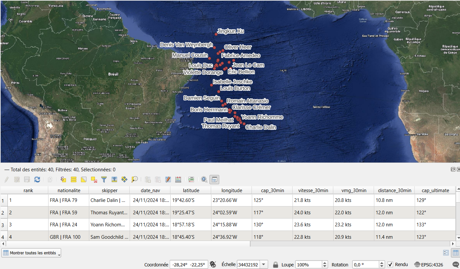The image size is (460, 269).
Task: Click the Rotation spinner arrows
Action: click(x=382, y=264)
